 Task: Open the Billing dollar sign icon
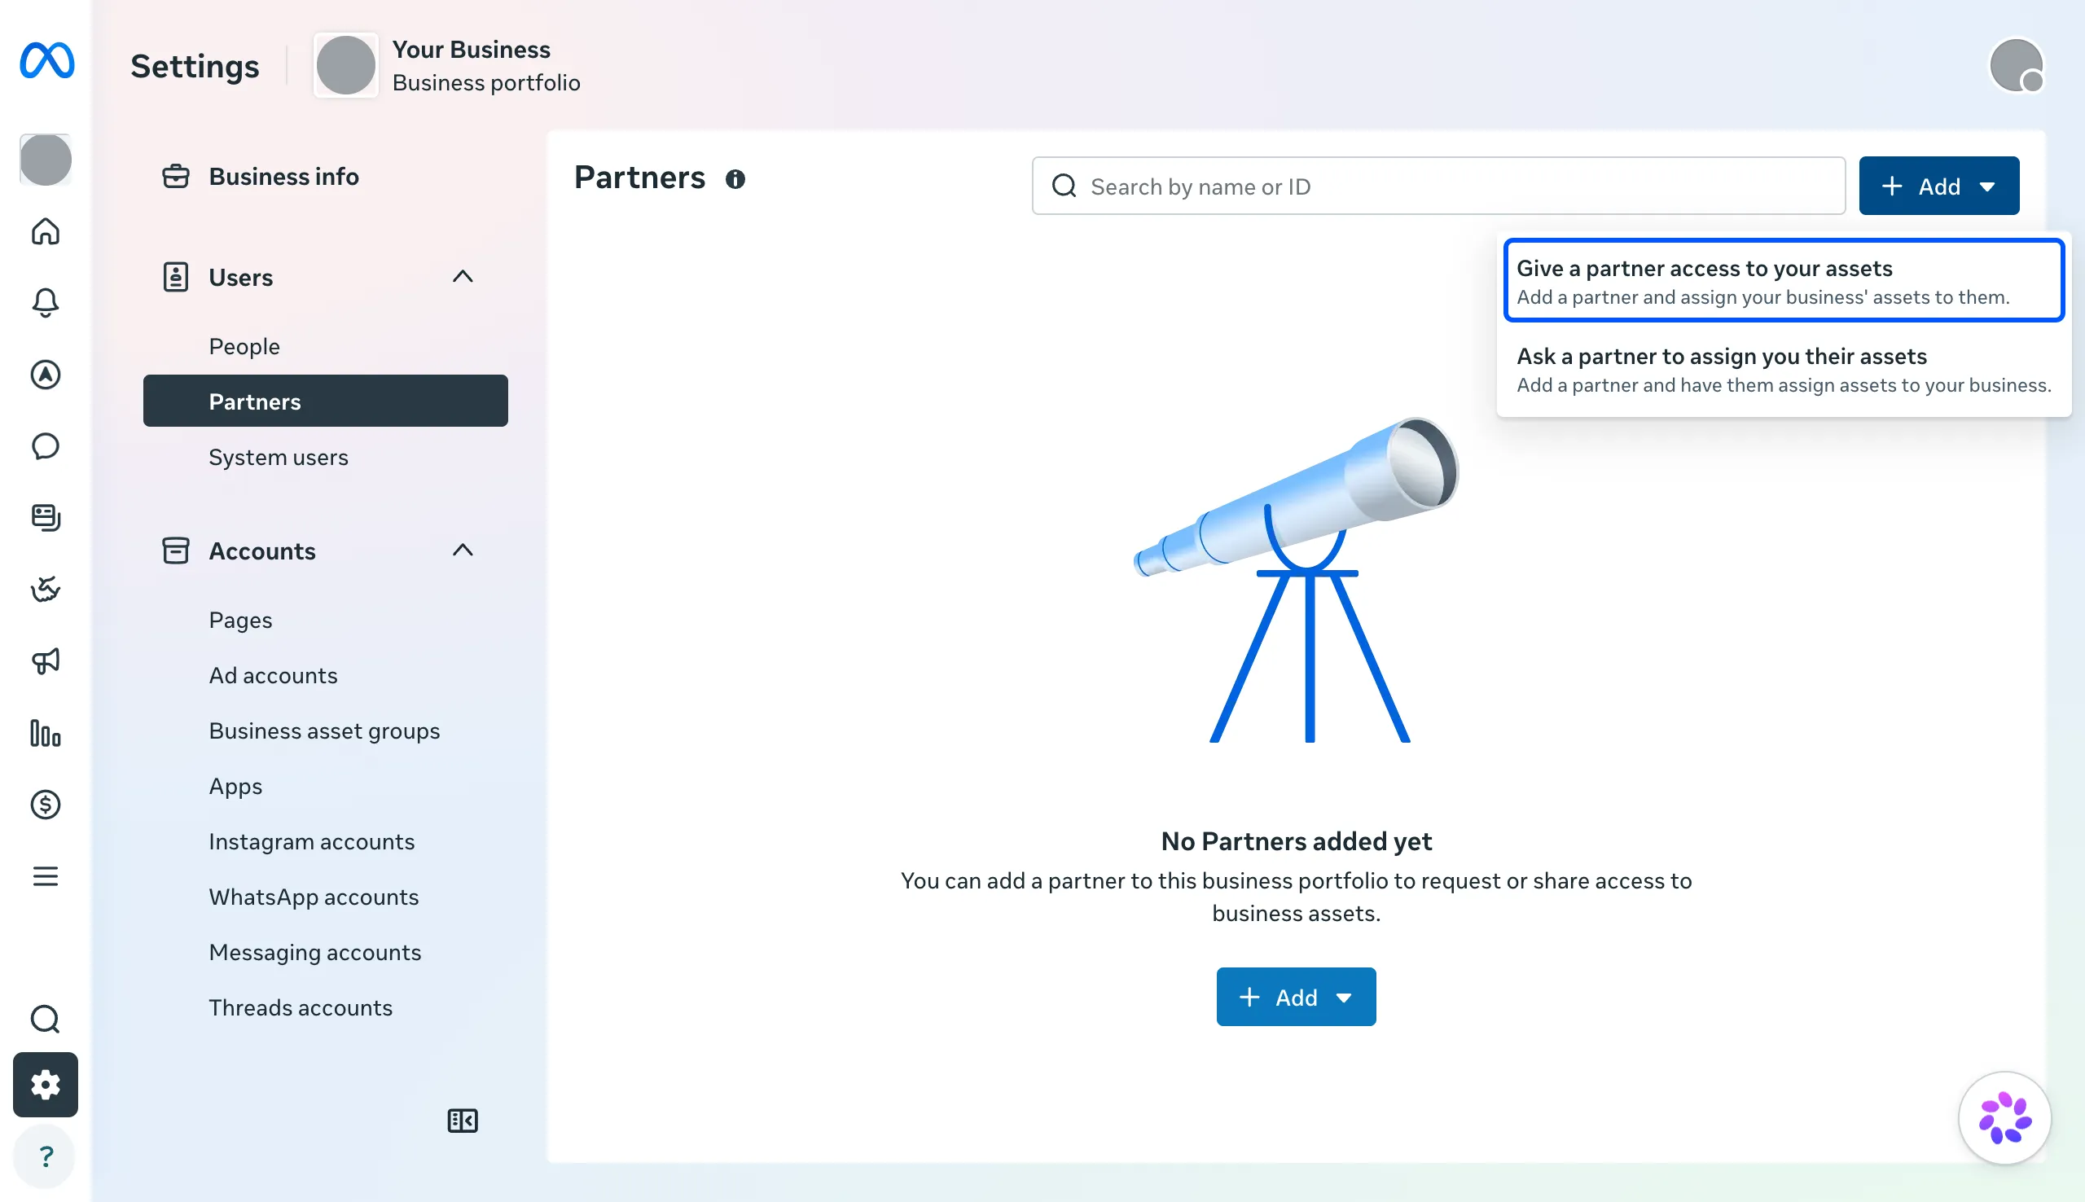46,804
